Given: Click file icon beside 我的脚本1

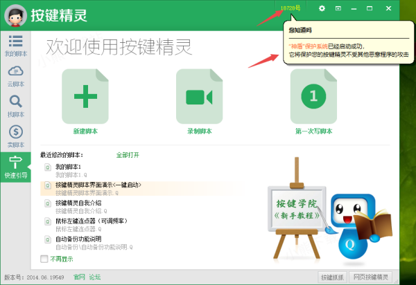Looking at the screenshot, I should tap(48, 167).
